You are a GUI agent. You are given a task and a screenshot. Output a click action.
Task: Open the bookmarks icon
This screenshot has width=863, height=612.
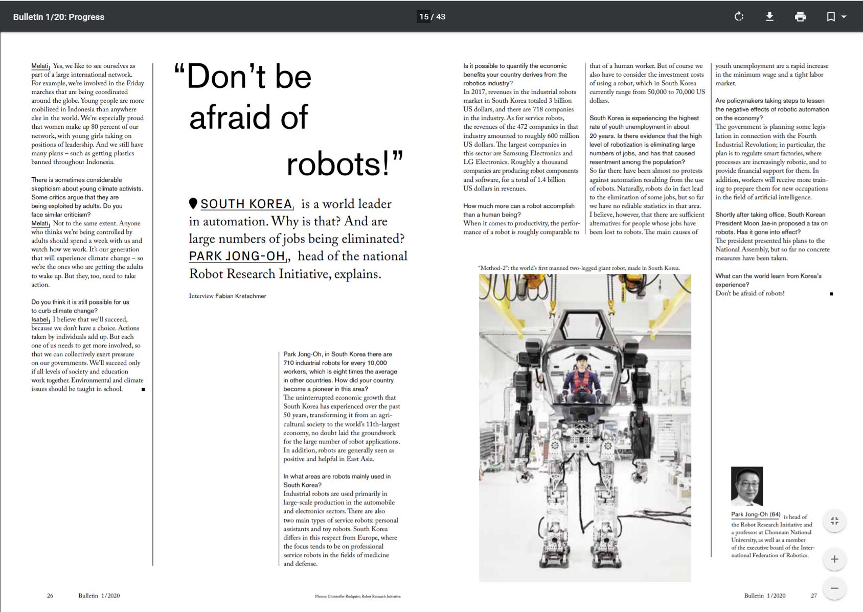831,17
